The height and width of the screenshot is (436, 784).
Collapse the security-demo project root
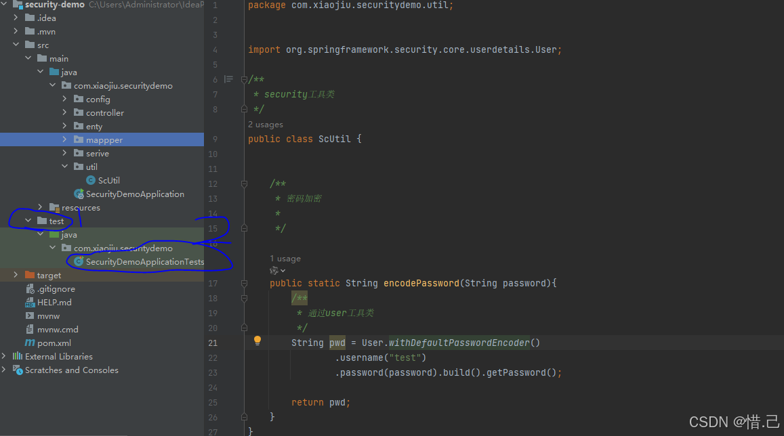tap(4, 5)
